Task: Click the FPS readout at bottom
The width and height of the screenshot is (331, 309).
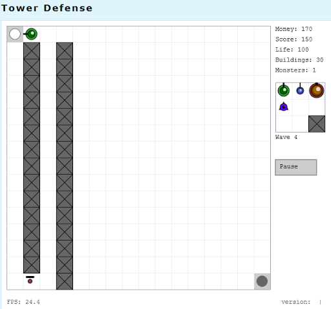Action: point(23,302)
